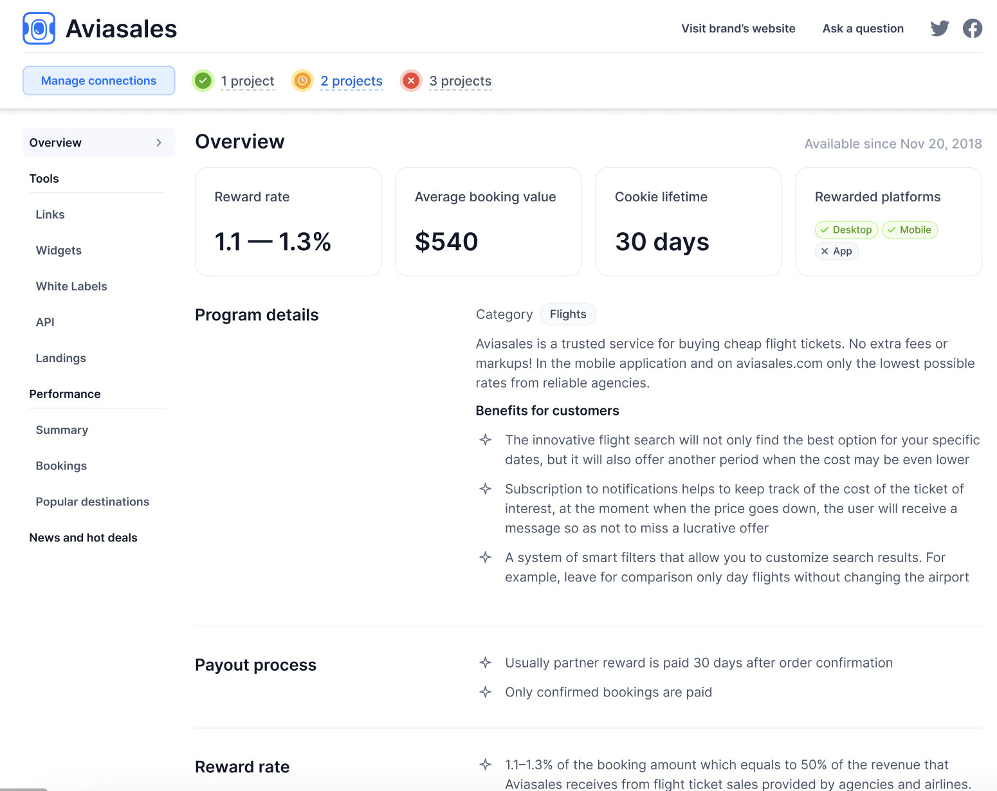Click the star bullet beside Usually partner reward
Screen dimensions: 997x791
(x=486, y=662)
